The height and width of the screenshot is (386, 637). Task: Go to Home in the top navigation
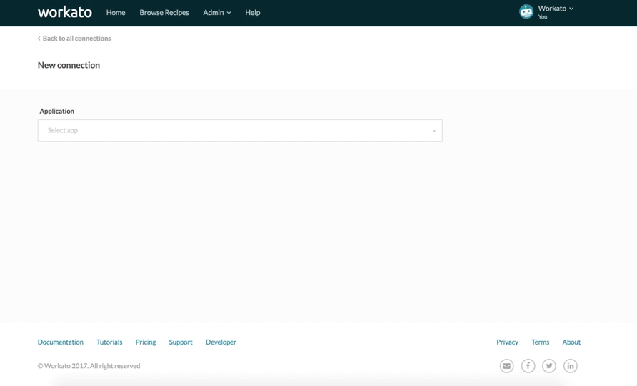pos(116,13)
